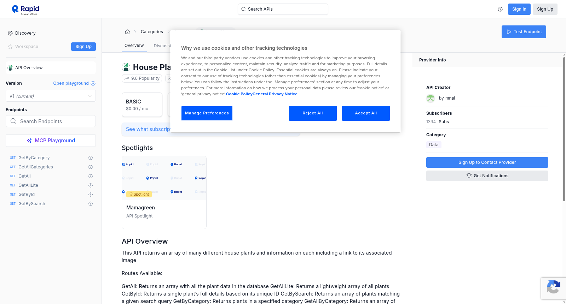The height and width of the screenshot is (304, 566).
Task: Go to the home breadcrumb icon
Action: coord(127,32)
